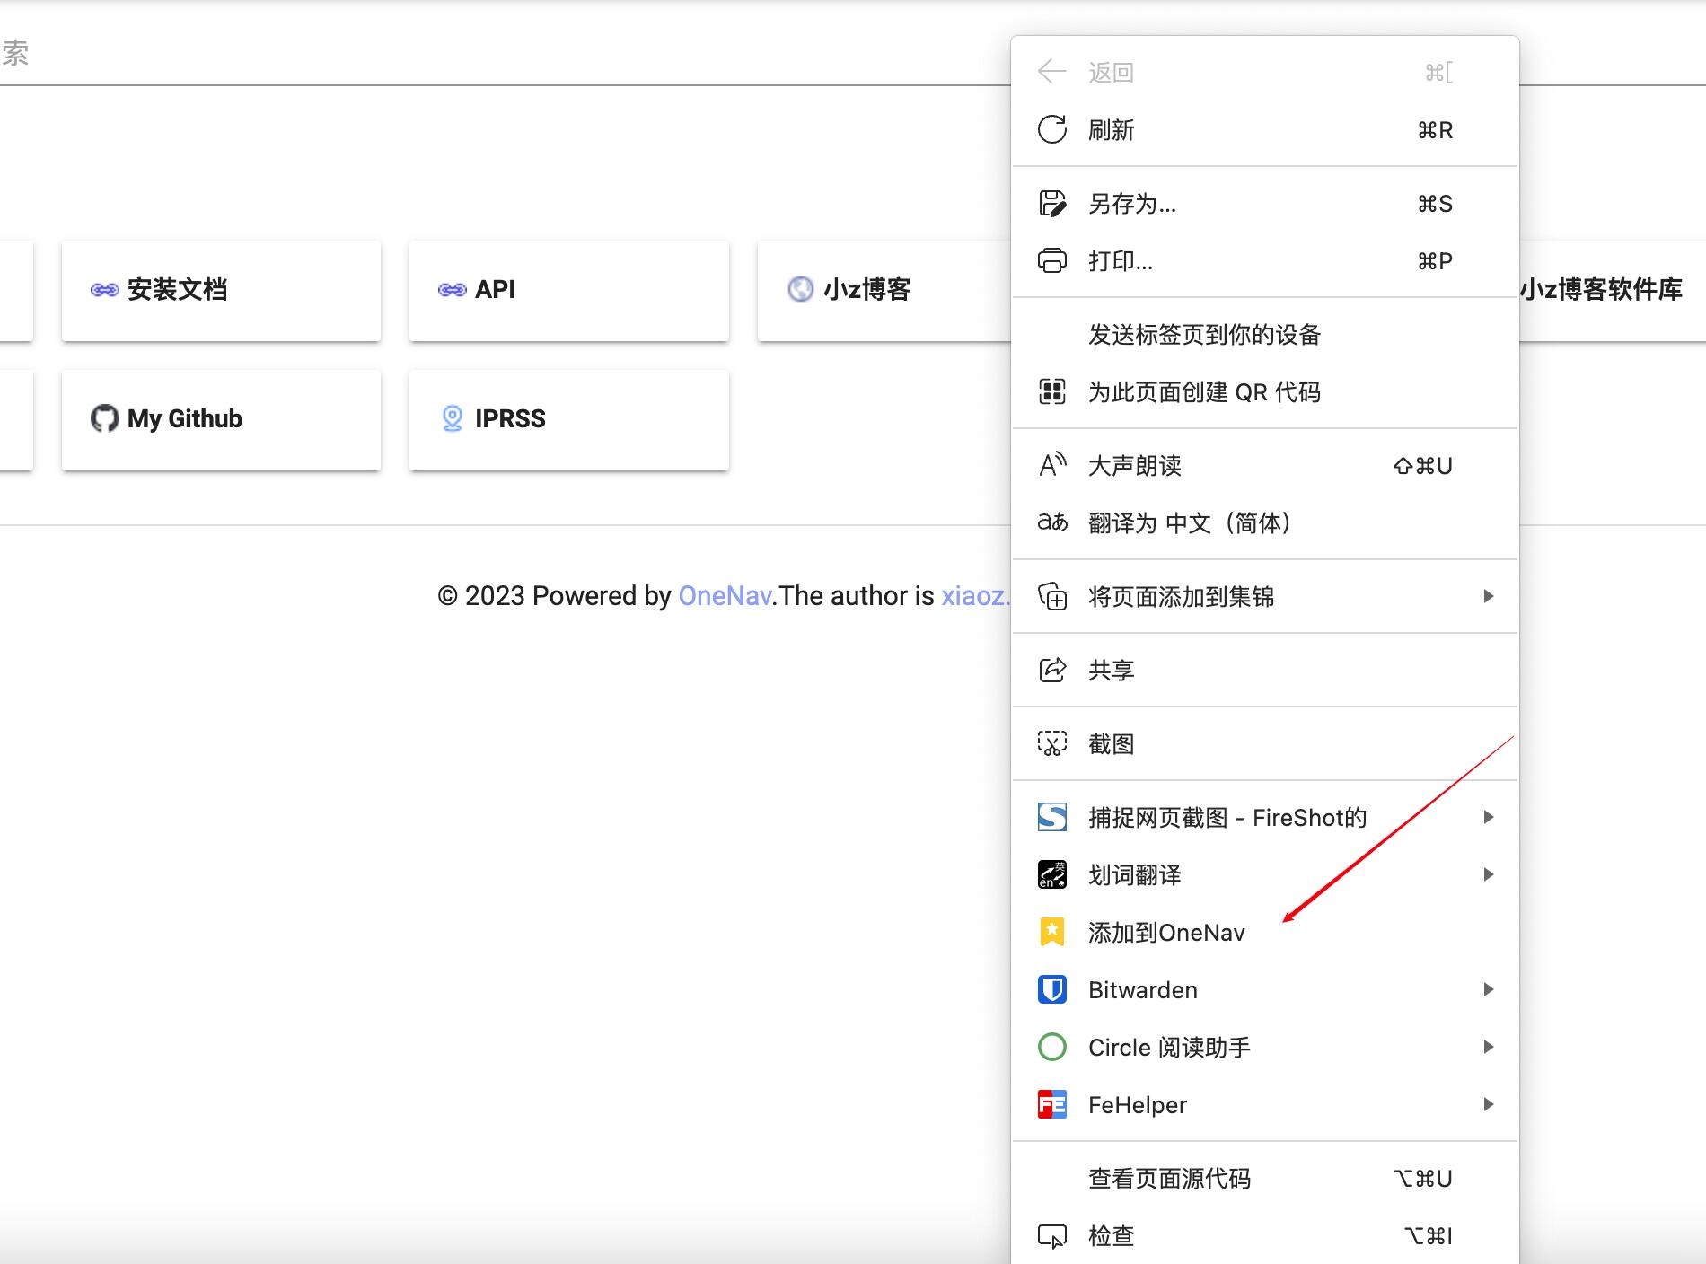Click the yellow OneNav star icon

tap(1051, 932)
